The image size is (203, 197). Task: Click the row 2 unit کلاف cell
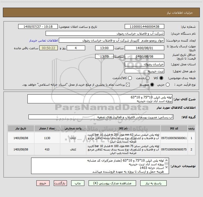pyautogui.click(x=73, y=149)
